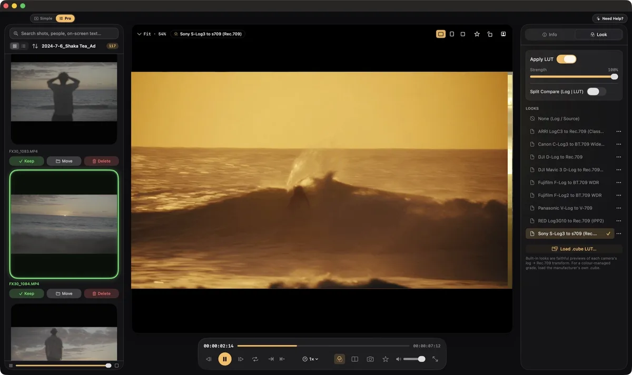Delete clip FX30_1083.MP4
This screenshot has width=632, height=375.
click(x=101, y=161)
